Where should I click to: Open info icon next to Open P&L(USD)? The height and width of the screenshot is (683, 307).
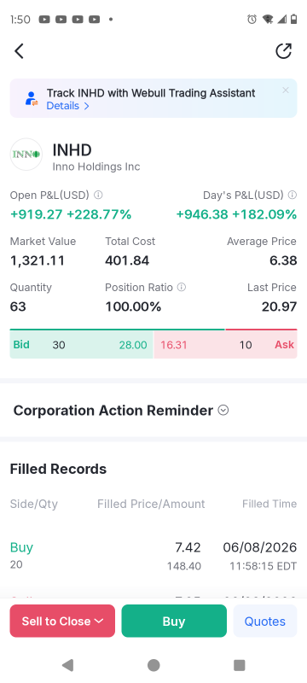(99, 195)
